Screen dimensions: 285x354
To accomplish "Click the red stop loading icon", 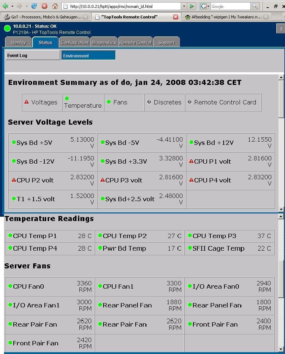I will coord(44,6).
